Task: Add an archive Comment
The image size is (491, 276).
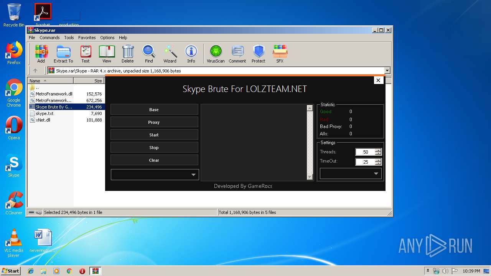Action: [237, 54]
